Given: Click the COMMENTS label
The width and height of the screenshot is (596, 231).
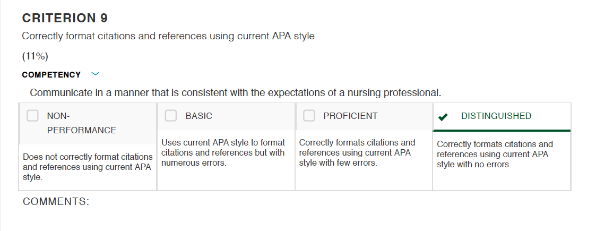Looking at the screenshot, I should (56, 201).
